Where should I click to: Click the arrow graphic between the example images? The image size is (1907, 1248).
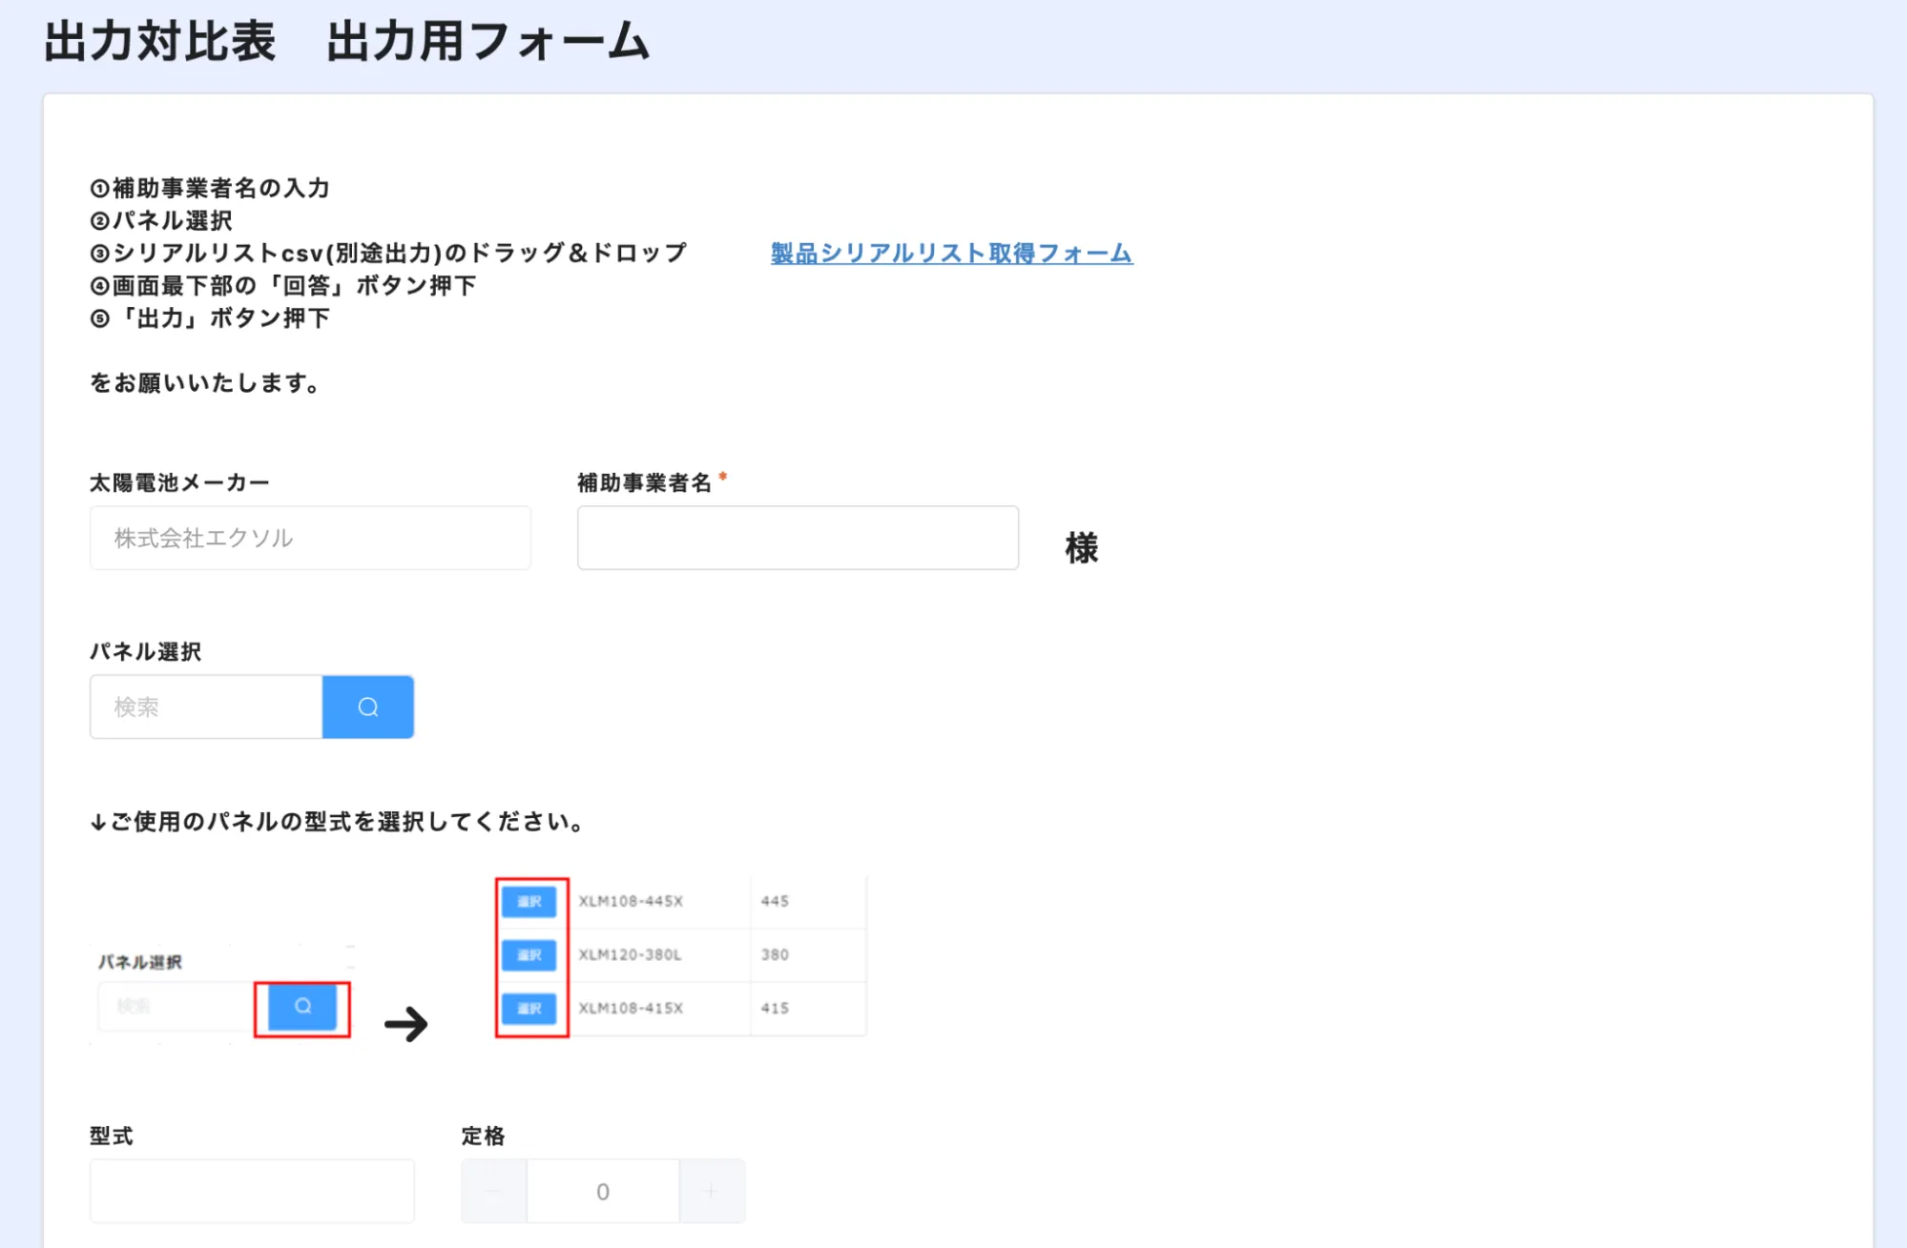coord(408,1025)
